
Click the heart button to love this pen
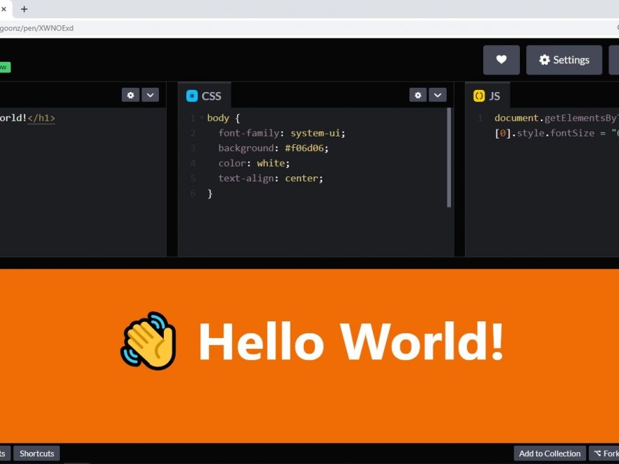coord(501,60)
